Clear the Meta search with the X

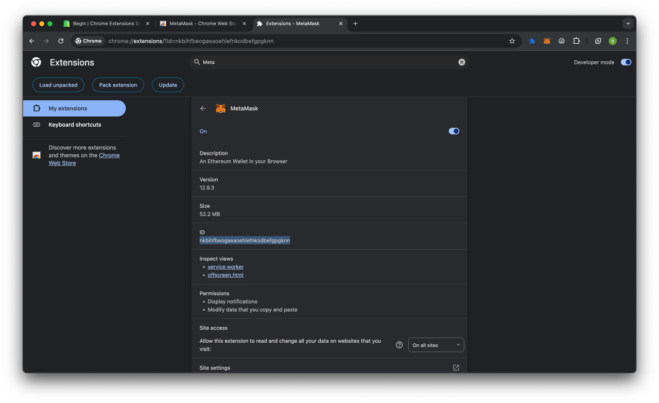point(462,62)
